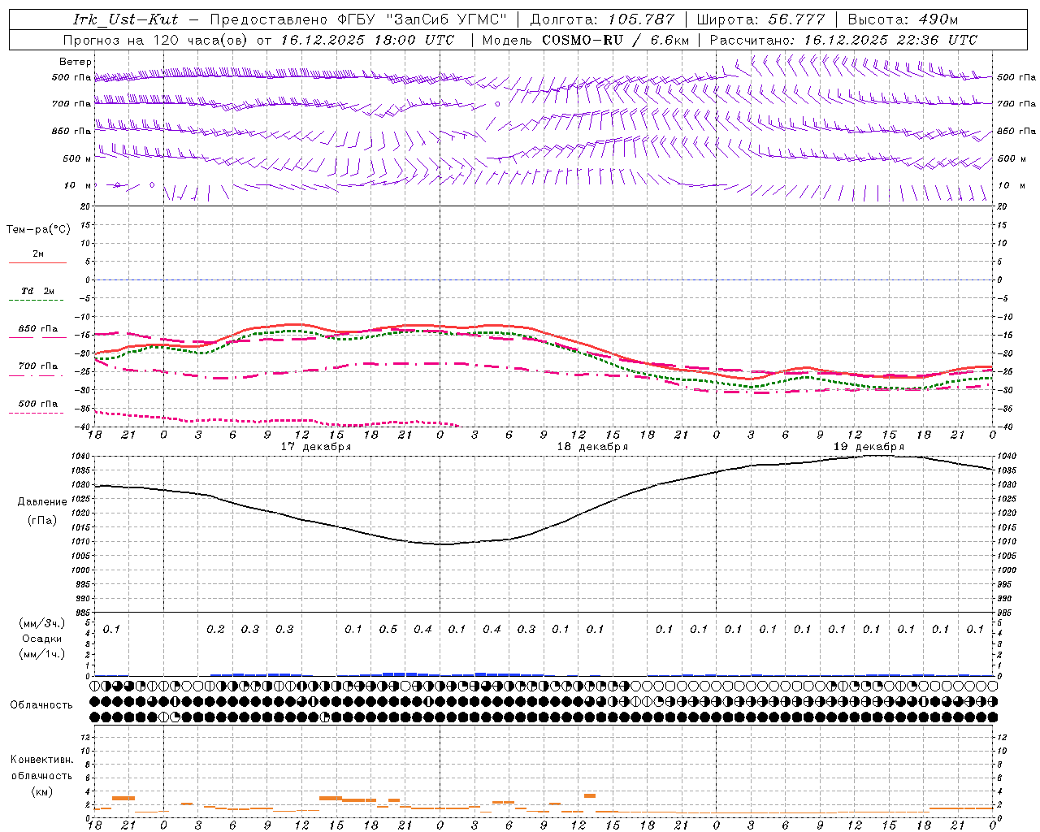Click the Осадки precipitation label
Screen dimensions: 1040x832
[x=41, y=639]
